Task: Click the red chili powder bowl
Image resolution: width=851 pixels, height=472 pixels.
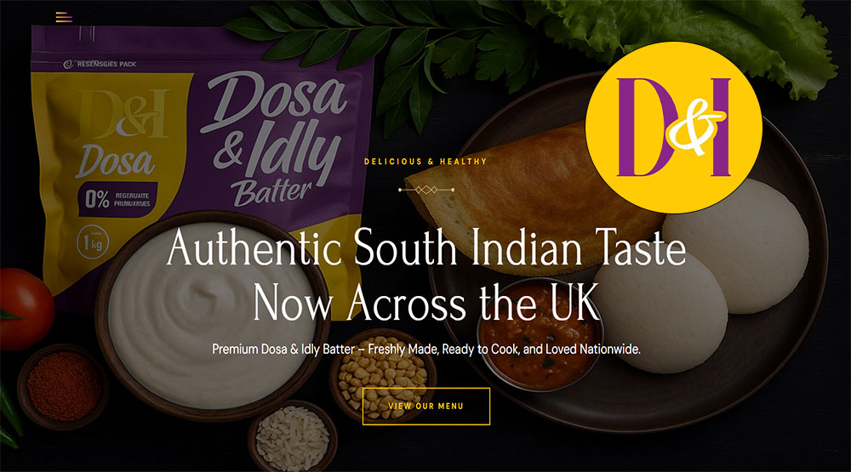Action: coord(64,386)
